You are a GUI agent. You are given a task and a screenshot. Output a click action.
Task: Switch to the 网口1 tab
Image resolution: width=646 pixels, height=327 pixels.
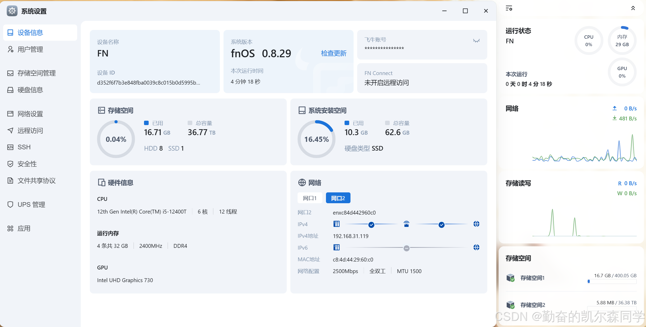(310, 198)
